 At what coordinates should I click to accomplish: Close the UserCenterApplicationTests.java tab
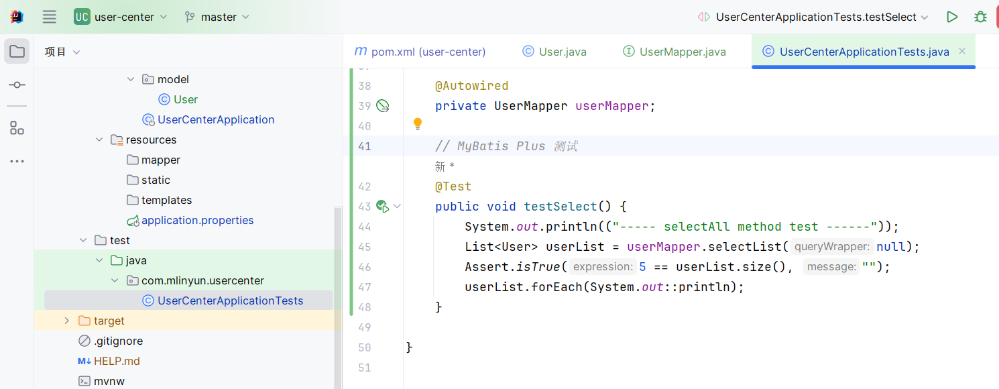[x=962, y=51]
